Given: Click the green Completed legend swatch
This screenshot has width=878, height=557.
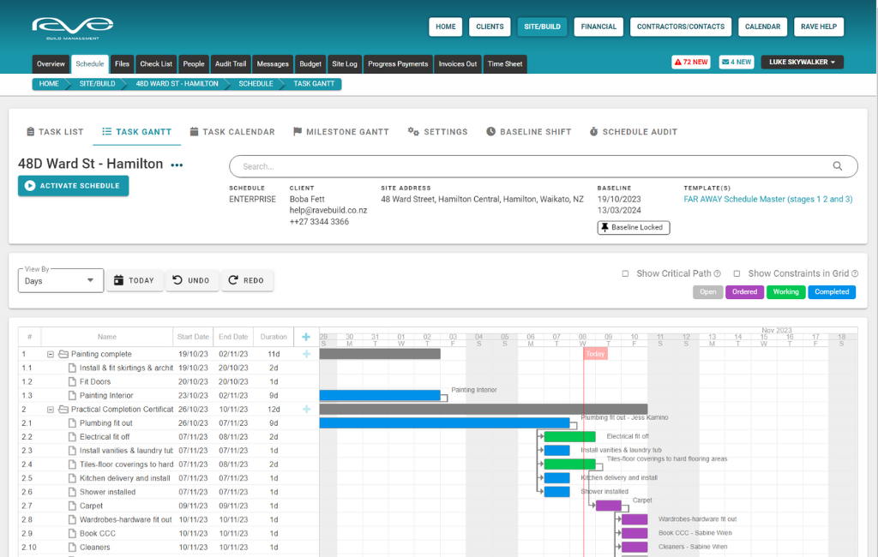Looking at the screenshot, I should tap(831, 291).
